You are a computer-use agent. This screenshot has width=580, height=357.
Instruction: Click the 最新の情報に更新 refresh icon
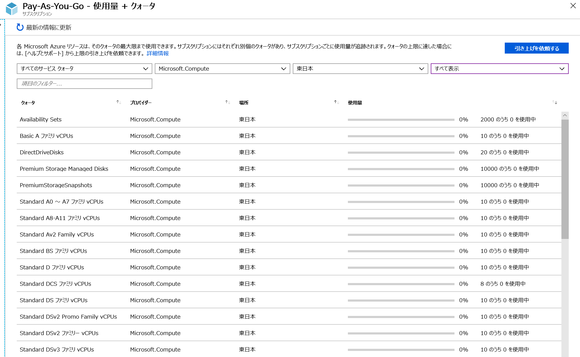pyautogui.click(x=20, y=27)
